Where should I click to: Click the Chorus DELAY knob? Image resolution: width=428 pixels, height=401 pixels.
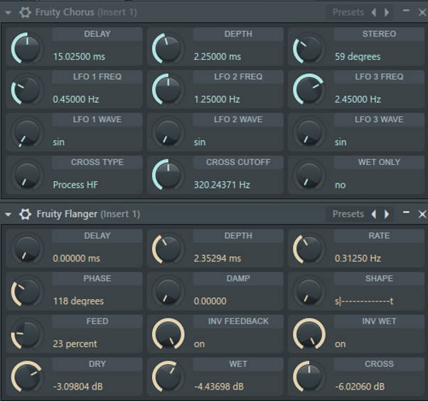click(27, 48)
